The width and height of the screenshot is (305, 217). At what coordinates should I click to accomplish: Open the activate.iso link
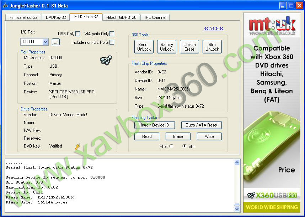point(214,28)
